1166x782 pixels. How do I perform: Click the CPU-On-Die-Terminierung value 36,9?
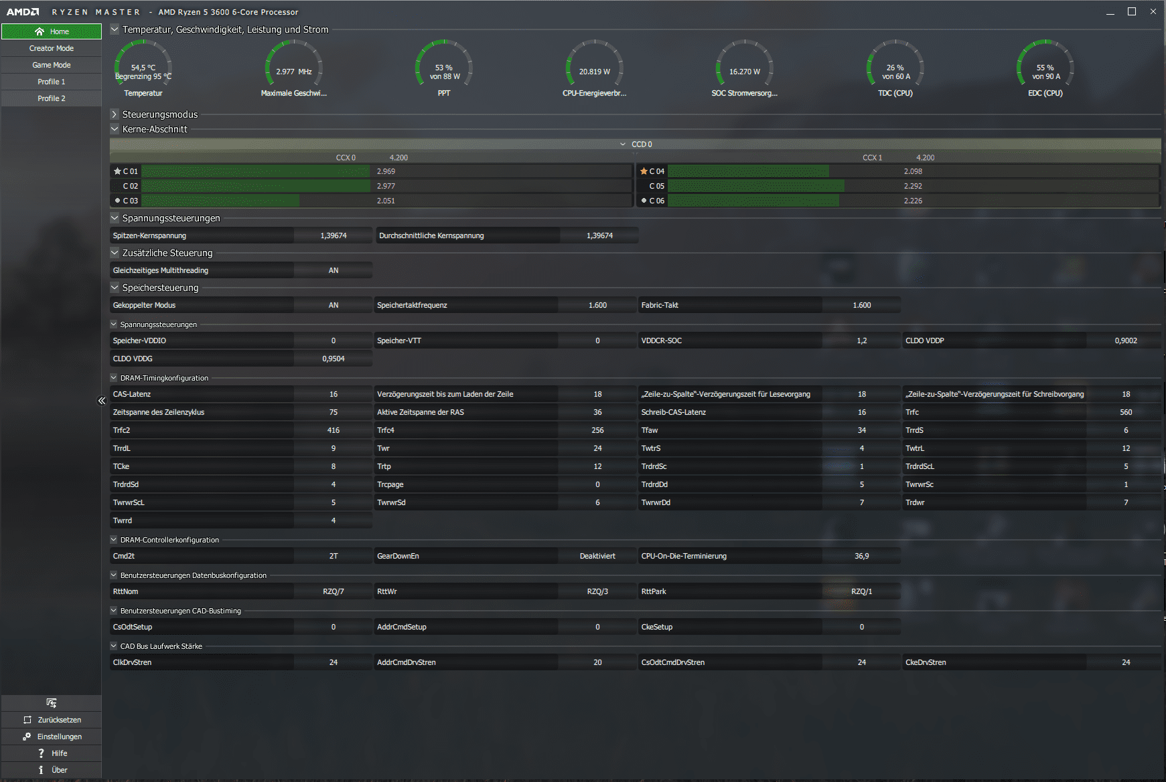(x=862, y=556)
